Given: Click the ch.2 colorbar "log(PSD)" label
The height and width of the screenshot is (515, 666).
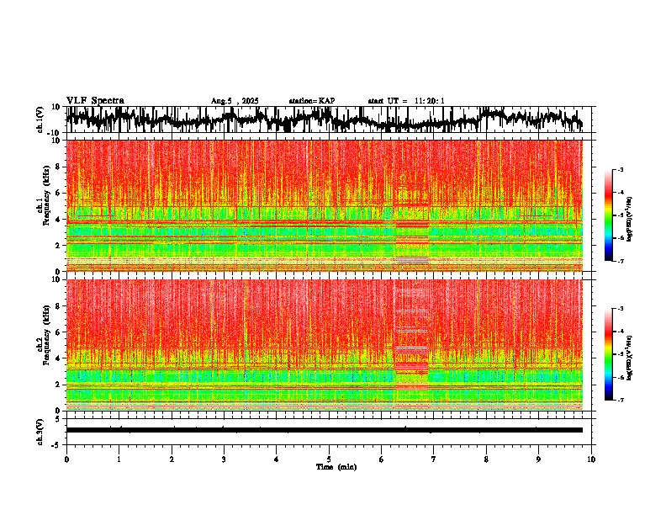Looking at the screenshot, I should tap(630, 358).
